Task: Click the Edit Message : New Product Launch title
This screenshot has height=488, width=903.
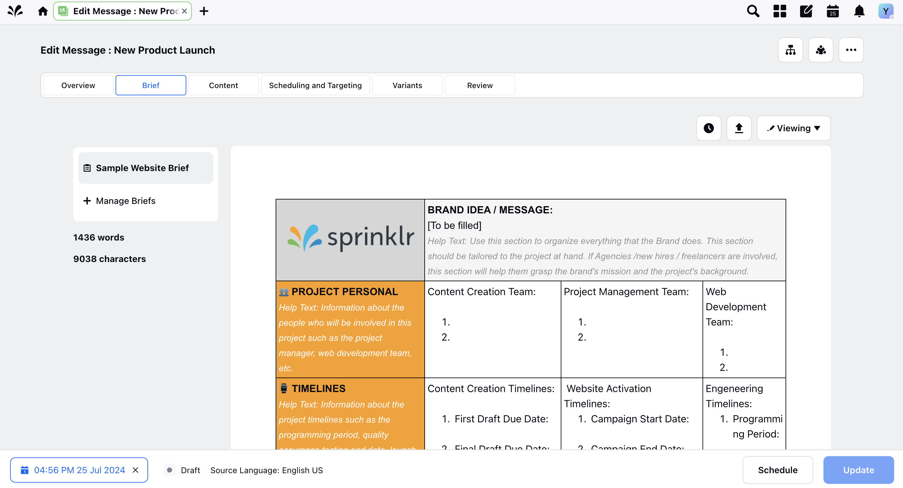Action: click(x=128, y=50)
